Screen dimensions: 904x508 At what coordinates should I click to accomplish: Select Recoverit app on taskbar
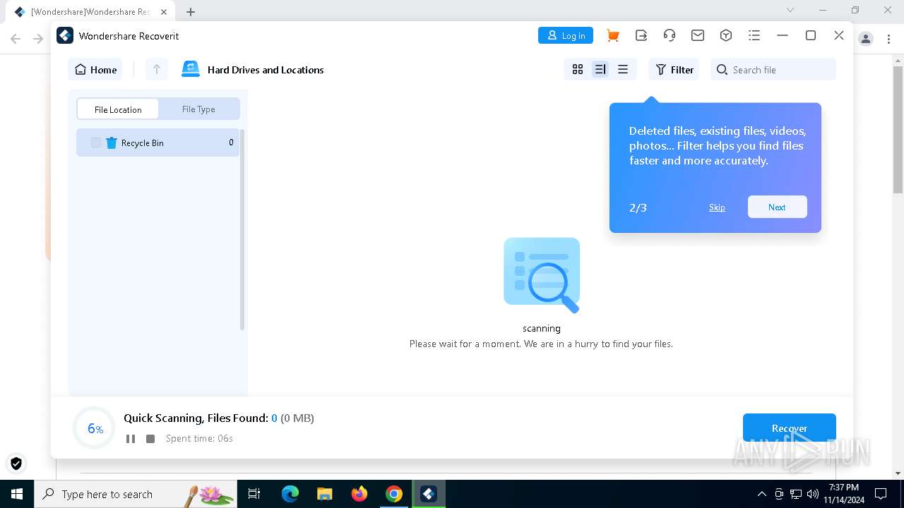coord(429,494)
